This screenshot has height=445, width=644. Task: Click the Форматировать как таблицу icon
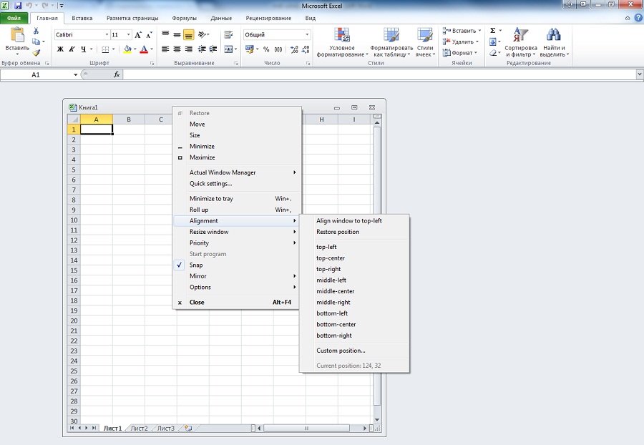pyautogui.click(x=391, y=35)
